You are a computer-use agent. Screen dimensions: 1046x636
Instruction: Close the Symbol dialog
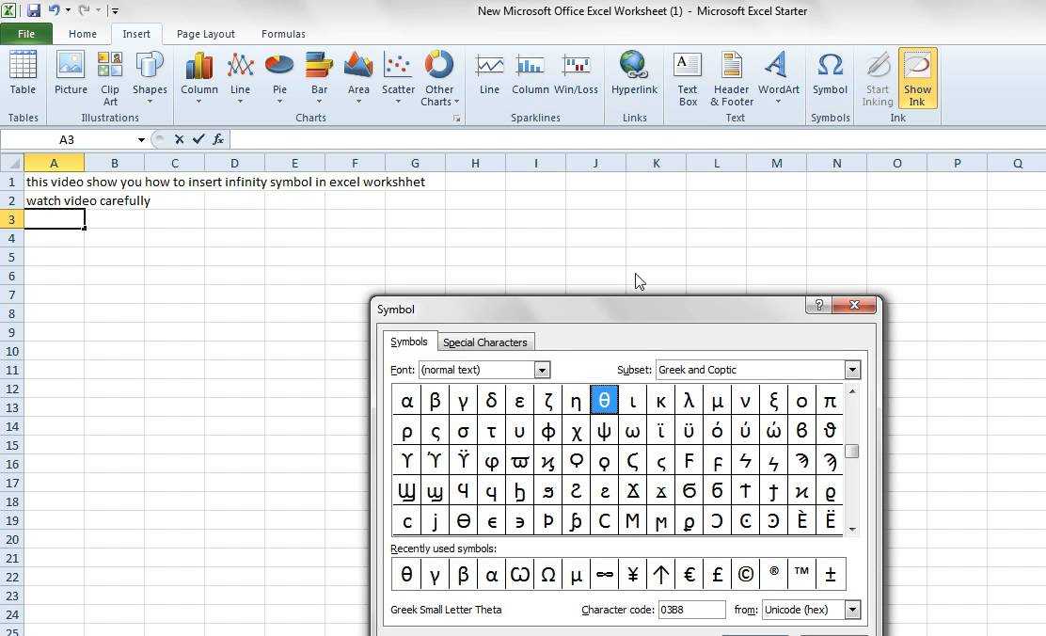point(854,305)
